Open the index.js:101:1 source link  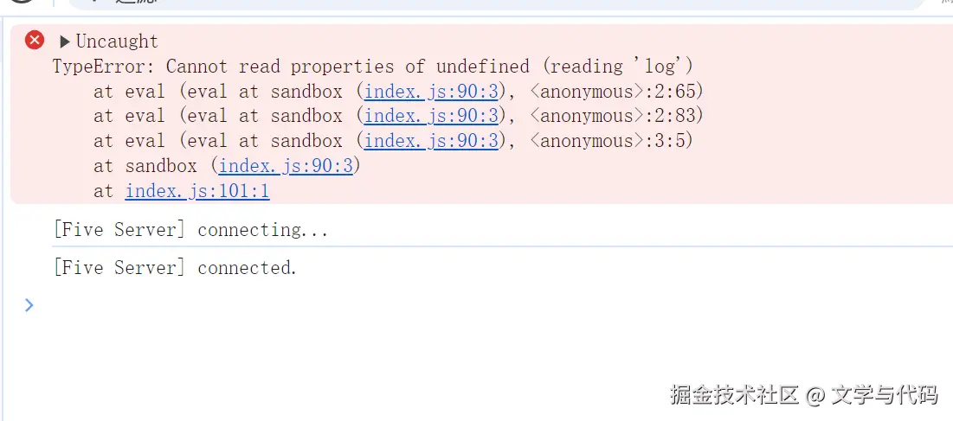tap(197, 191)
